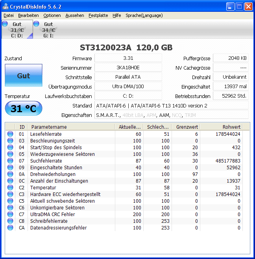Click the Betriebsstunden field 52962 Std.

(231, 96)
